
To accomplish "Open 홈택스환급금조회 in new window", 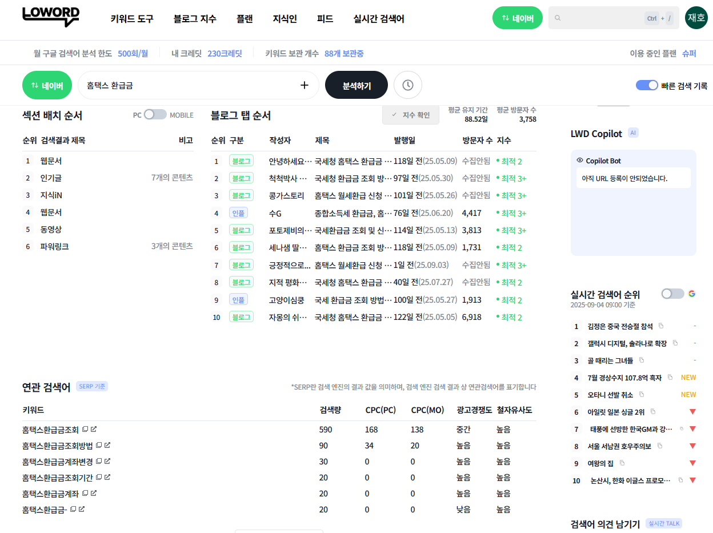I will point(94,429).
